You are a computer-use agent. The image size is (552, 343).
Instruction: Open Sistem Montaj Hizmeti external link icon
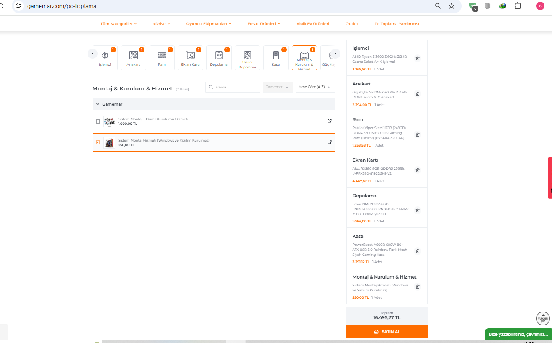pyautogui.click(x=329, y=142)
